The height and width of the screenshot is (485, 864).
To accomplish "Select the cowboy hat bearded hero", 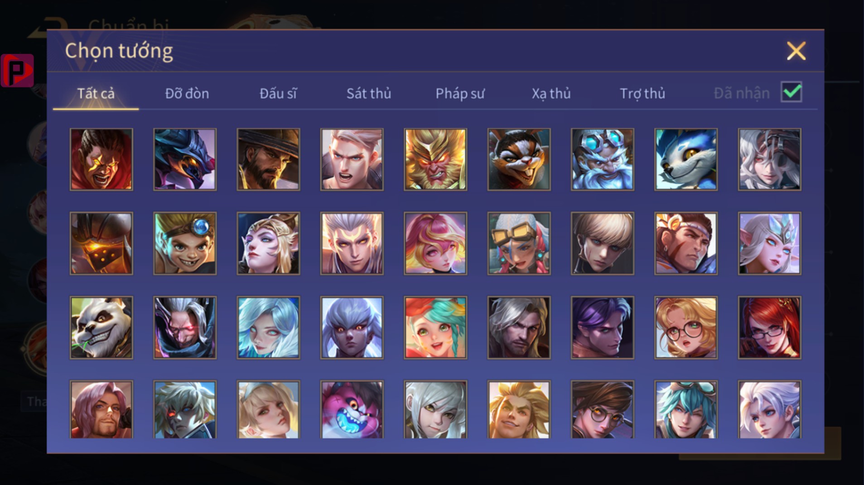I will (268, 159).
